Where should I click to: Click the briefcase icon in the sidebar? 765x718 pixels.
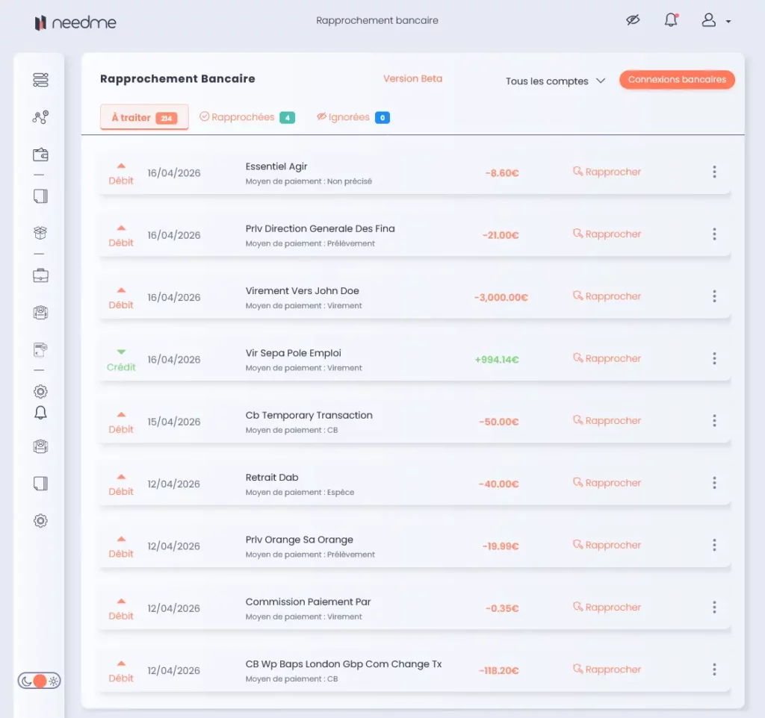(40, 275)
